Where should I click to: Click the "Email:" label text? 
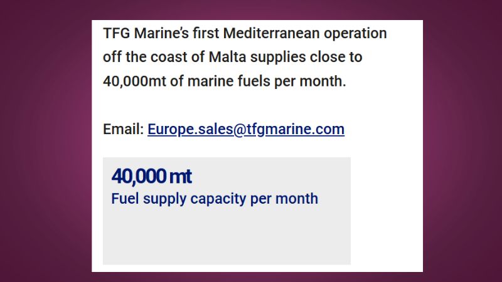coord(123,130)
